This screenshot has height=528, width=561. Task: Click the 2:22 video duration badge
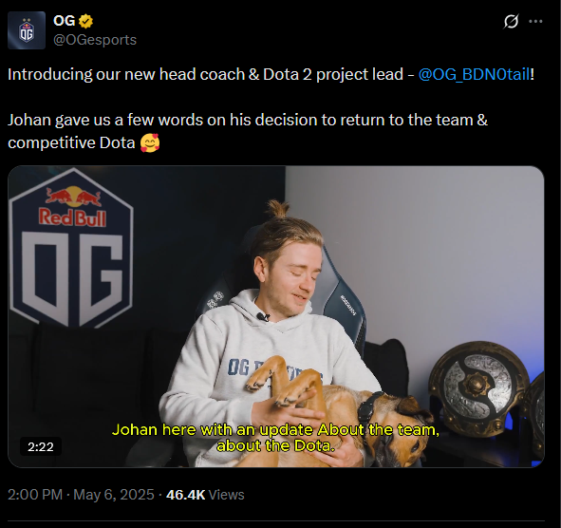(41, 446)
